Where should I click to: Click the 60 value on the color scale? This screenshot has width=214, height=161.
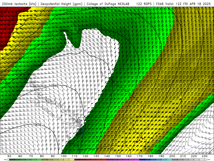[20, 156]
